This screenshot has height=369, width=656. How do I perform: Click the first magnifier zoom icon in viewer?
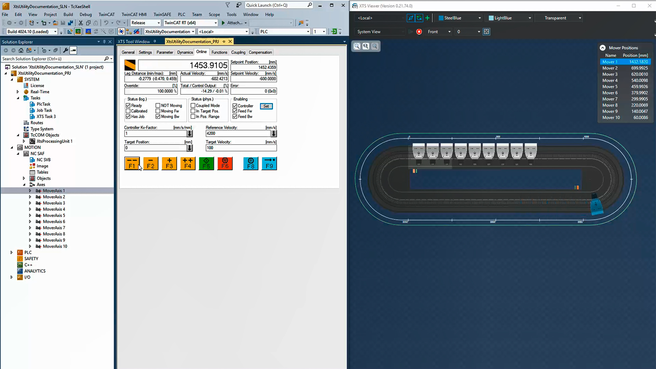pyautogui.click(x=357, y=46)
